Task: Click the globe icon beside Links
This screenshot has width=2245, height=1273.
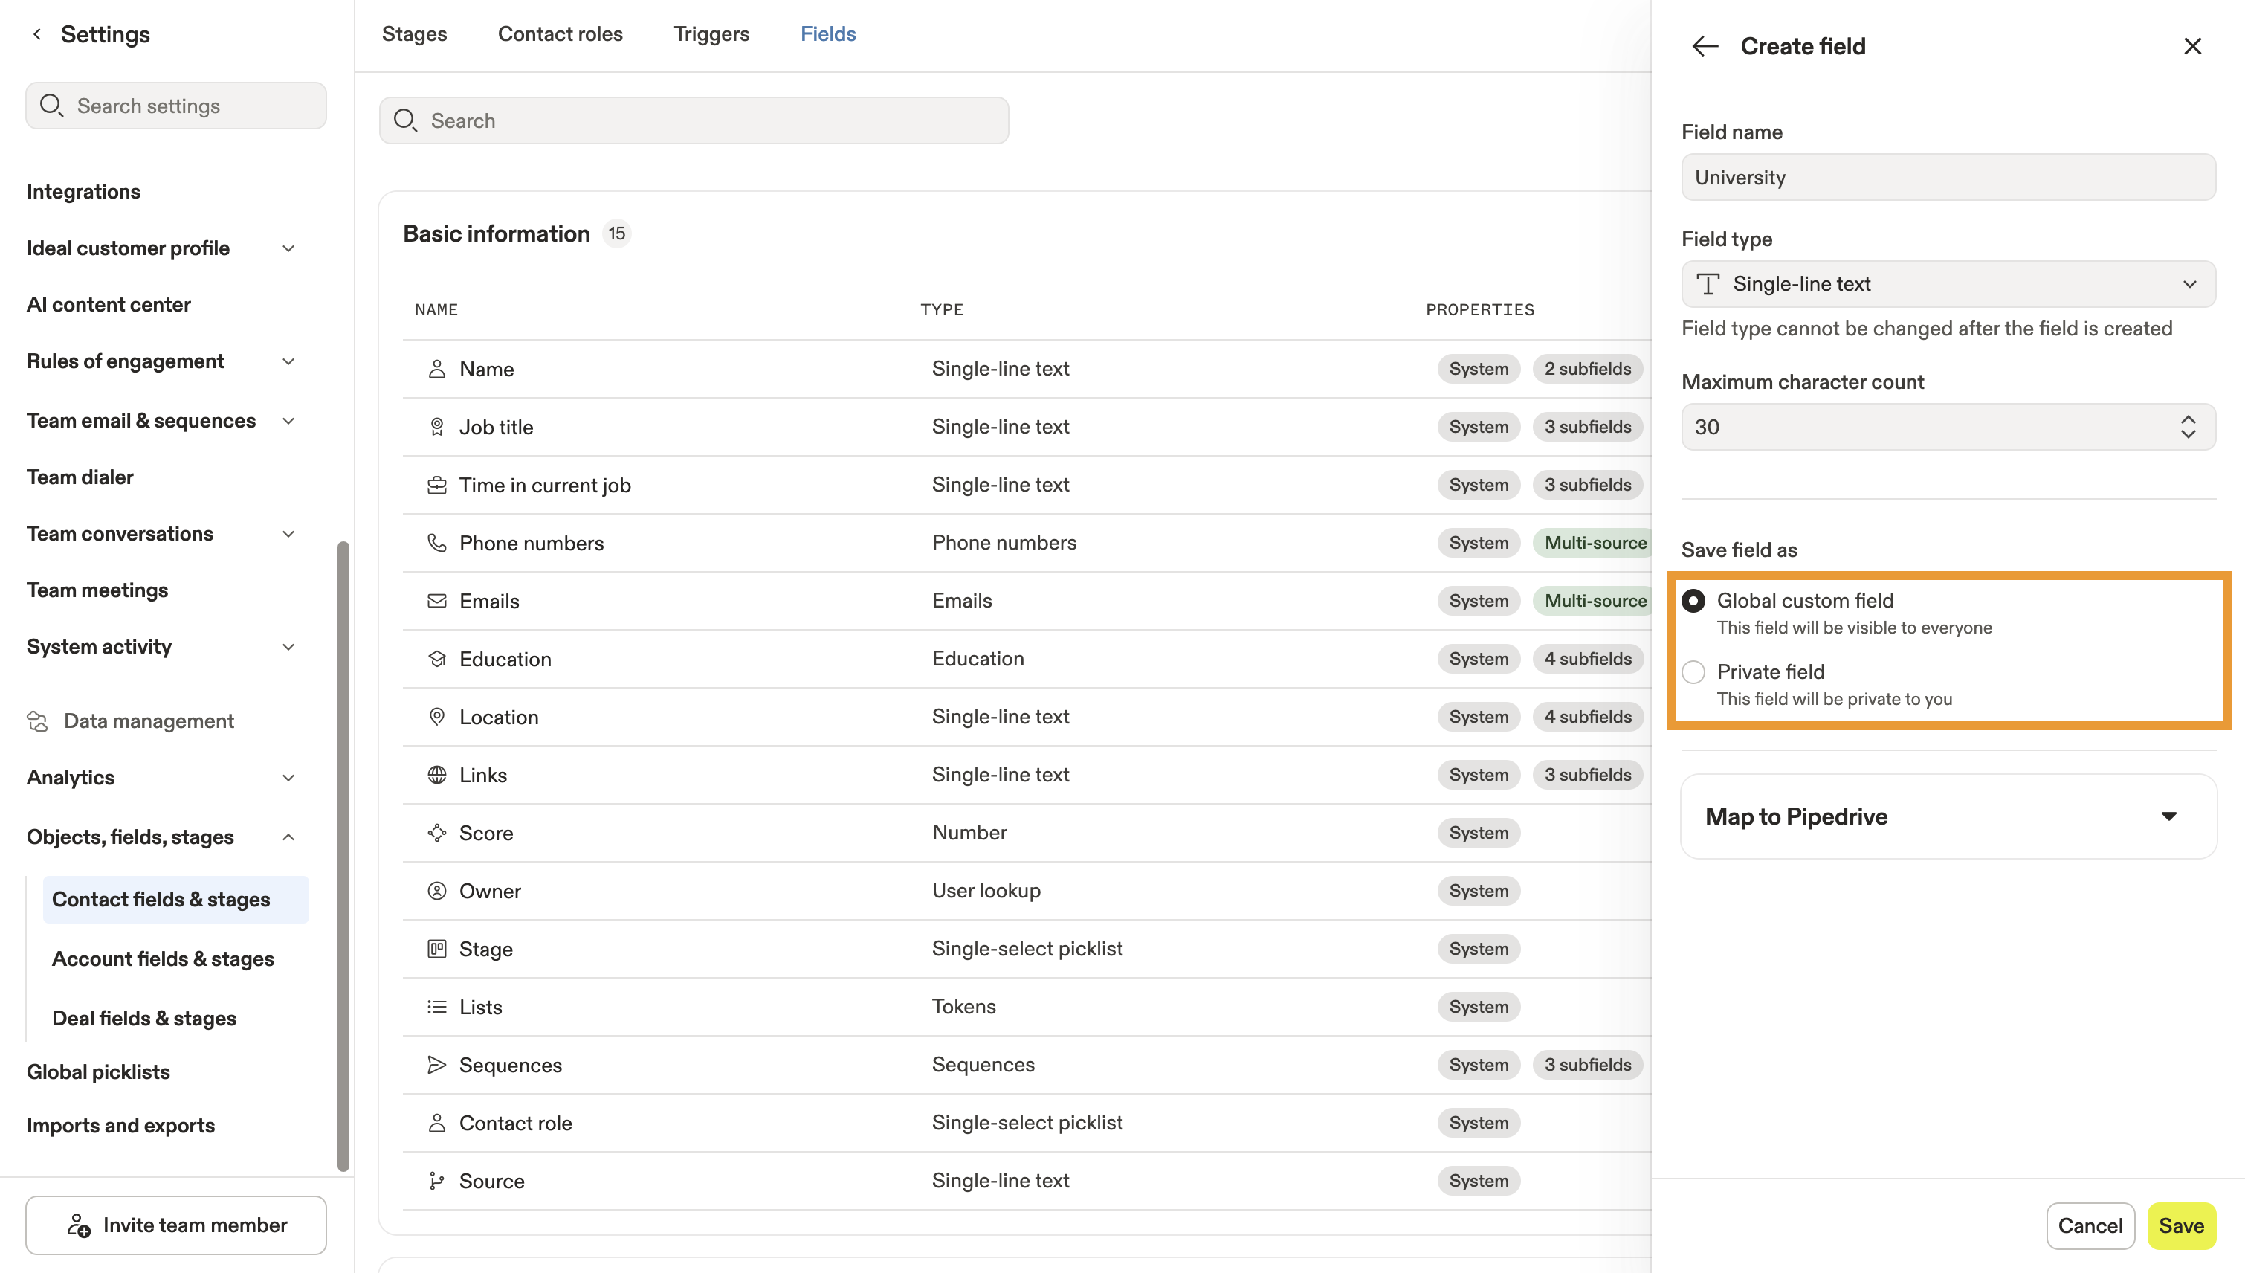Action: (x=437, y=775)
